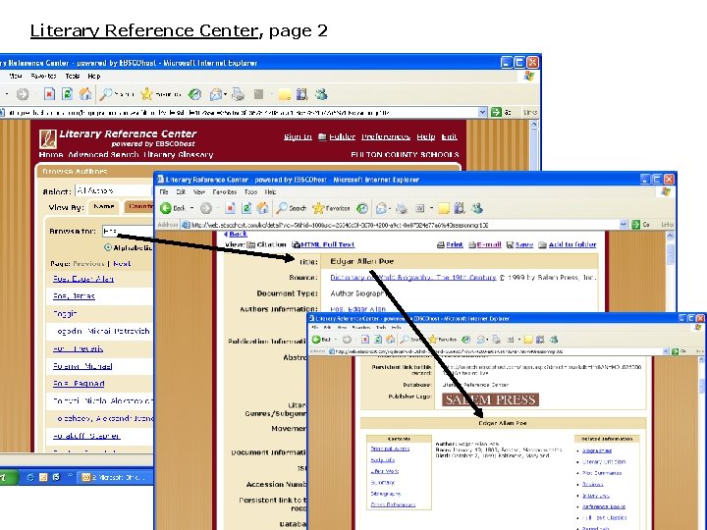The height and width of the screenshot is (530, 707).
Task: Click the Browse for input field
Action: click(x=128, y=231)
